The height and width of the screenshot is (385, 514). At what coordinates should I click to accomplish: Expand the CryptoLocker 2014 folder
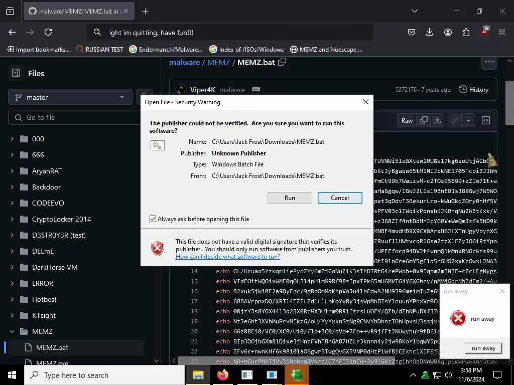point(12,219)
